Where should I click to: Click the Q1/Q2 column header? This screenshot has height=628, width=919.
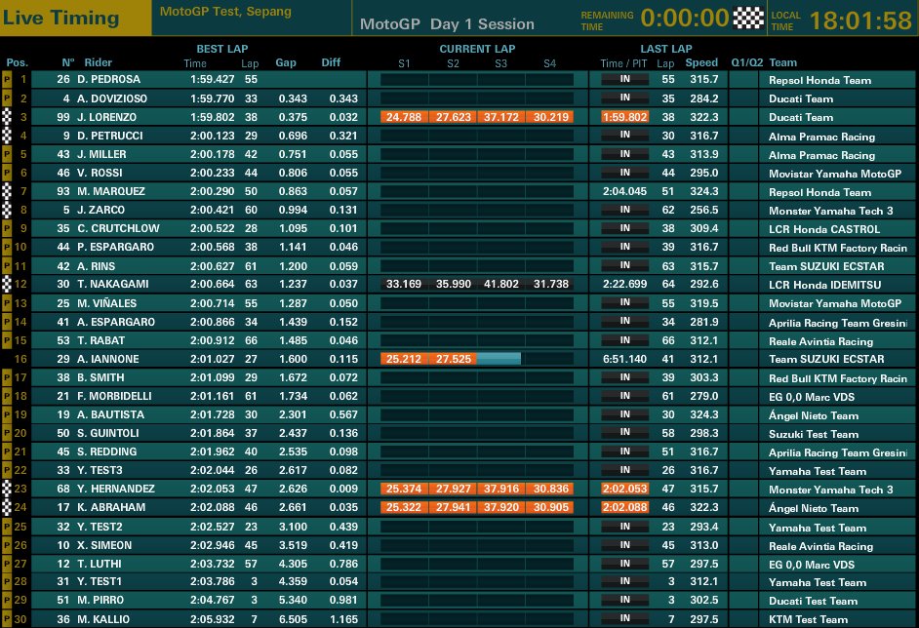[746, 62]
